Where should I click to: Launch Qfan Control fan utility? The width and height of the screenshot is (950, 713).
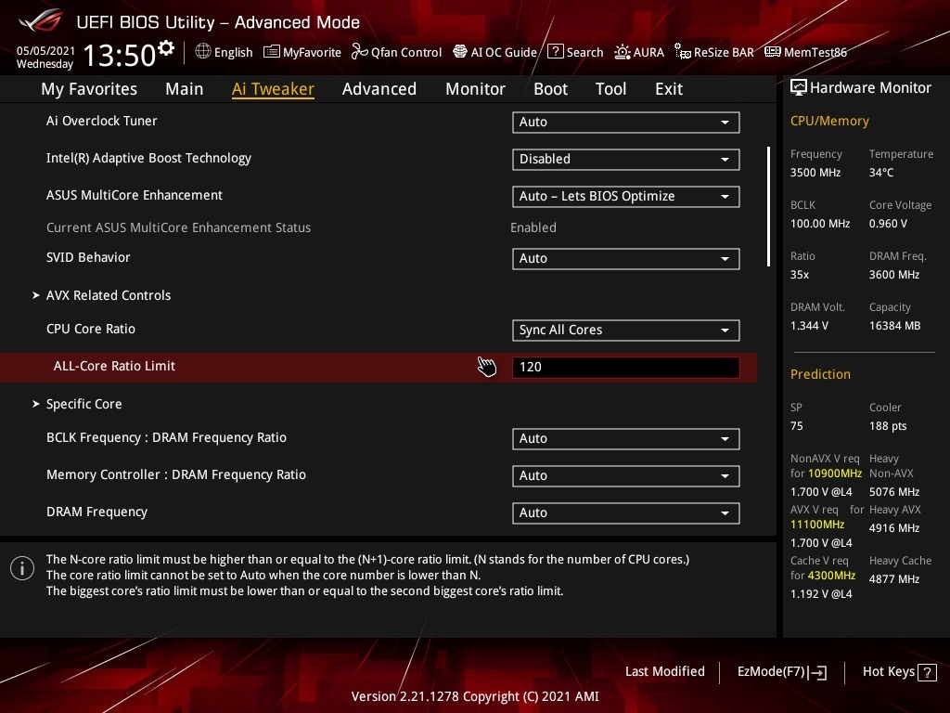pos(396,52)
